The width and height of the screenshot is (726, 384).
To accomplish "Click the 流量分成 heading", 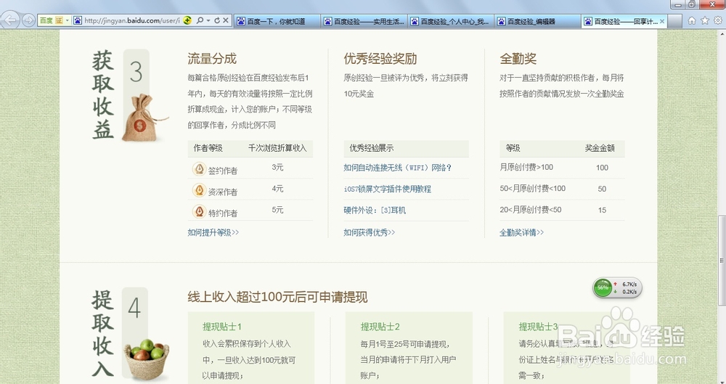I will click(x=212, y=59).
